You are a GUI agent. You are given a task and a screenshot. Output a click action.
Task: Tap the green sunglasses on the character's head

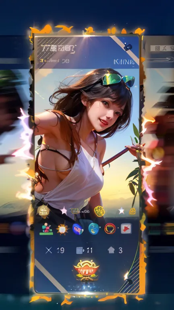(118, 80)
